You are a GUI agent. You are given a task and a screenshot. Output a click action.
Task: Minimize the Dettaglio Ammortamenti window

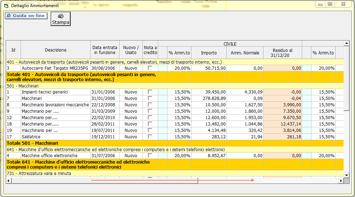click(x=320, y=4)
